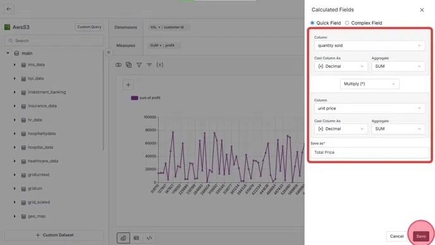Expand the grid_scaled table
The height and width of the screenshot is (245, 435).
(15, 202)
